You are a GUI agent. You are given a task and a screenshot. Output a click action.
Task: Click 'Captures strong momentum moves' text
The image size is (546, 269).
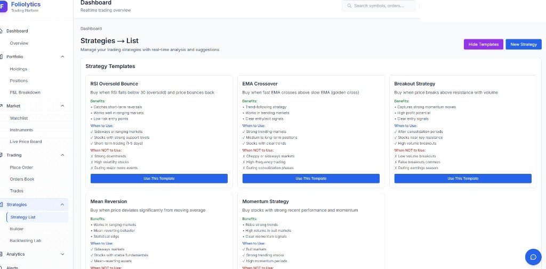click(427, 107)
